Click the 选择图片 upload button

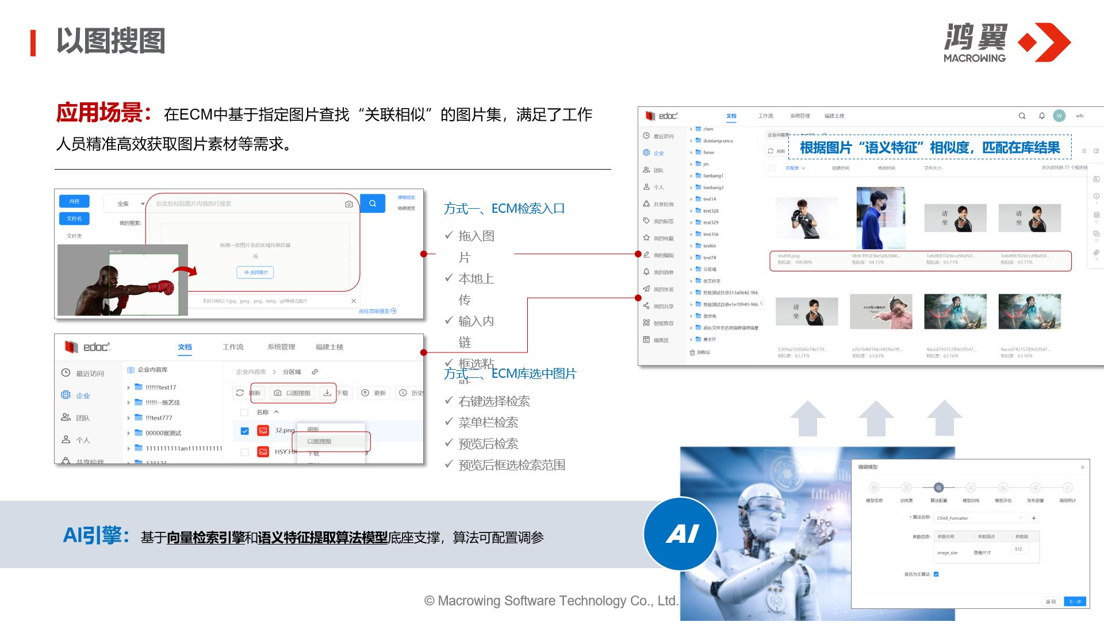pos(255,273)
